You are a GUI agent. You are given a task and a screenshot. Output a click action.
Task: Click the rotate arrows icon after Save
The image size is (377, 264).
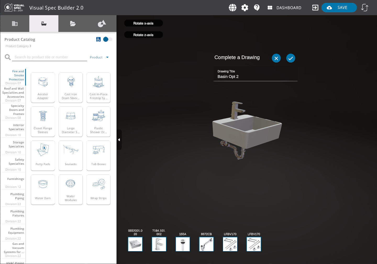365,8
